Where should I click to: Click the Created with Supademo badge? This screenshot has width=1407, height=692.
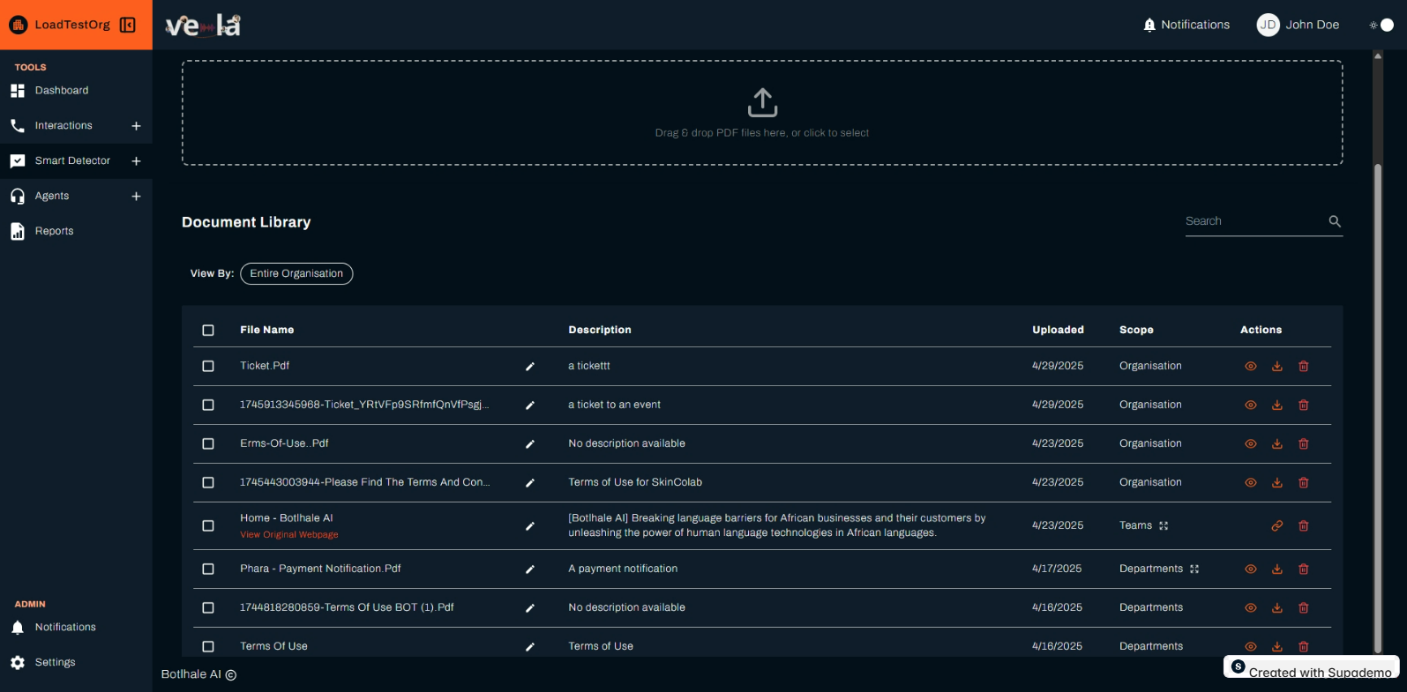[x=1311, y=667]
